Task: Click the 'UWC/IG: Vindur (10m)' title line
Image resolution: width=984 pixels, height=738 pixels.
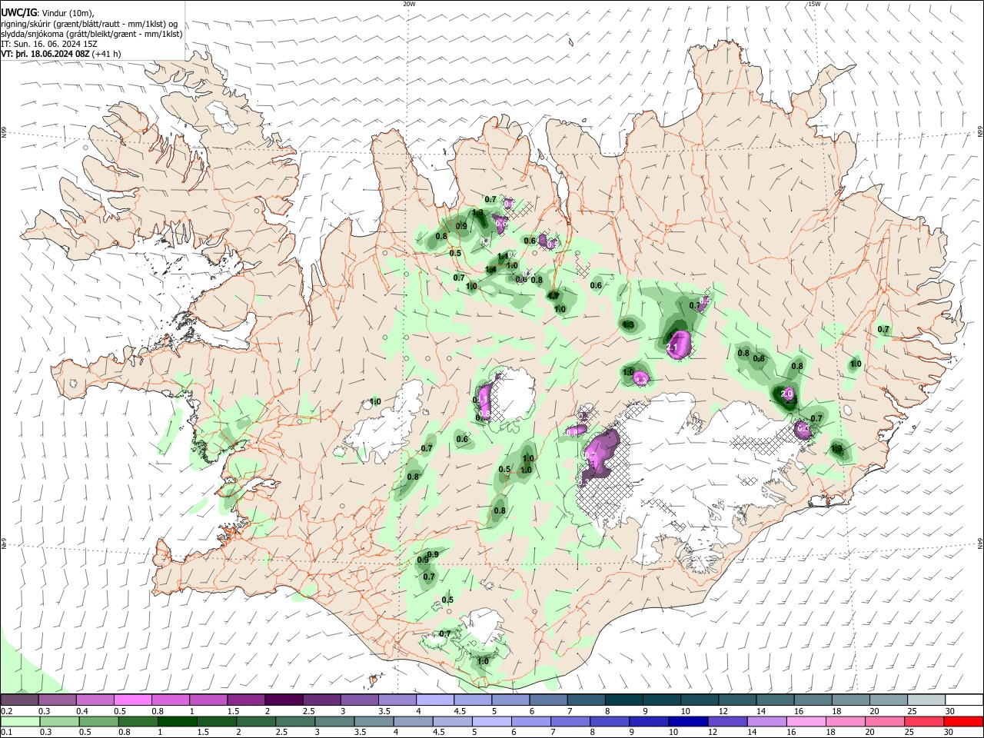Action: coord(47,12)
